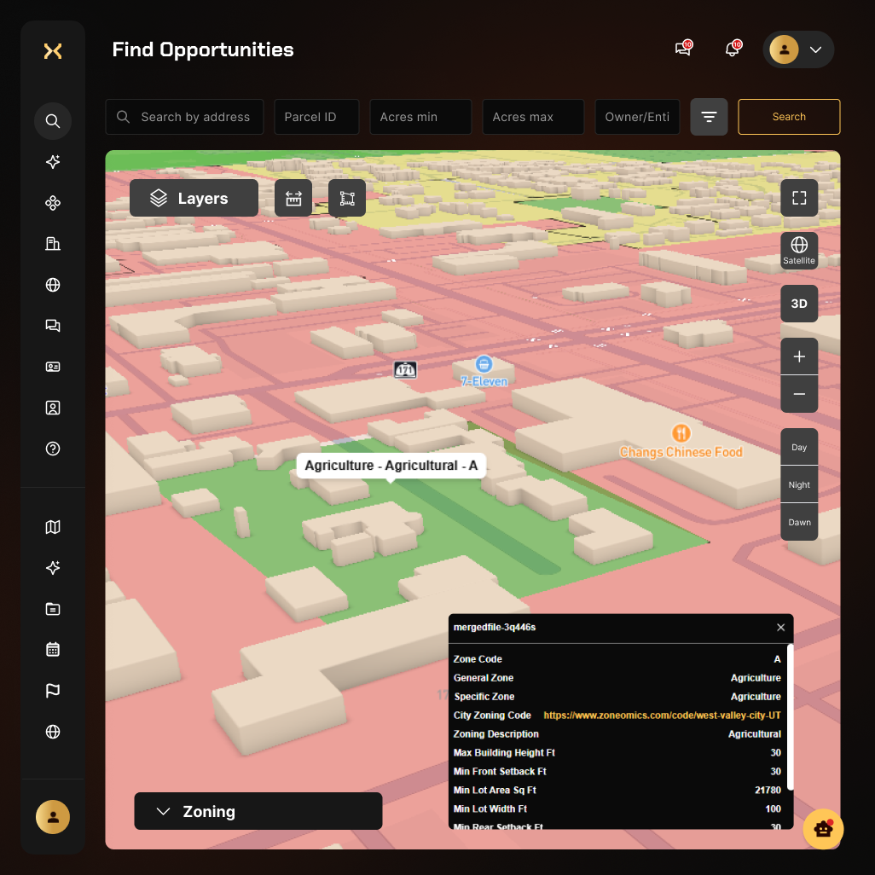Open the chat bubbles sidebar icon
Viewport: 875px width, 875px height.
pos(53,325)
